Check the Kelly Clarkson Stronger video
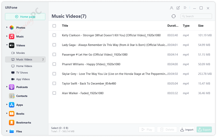 point(54,35)
